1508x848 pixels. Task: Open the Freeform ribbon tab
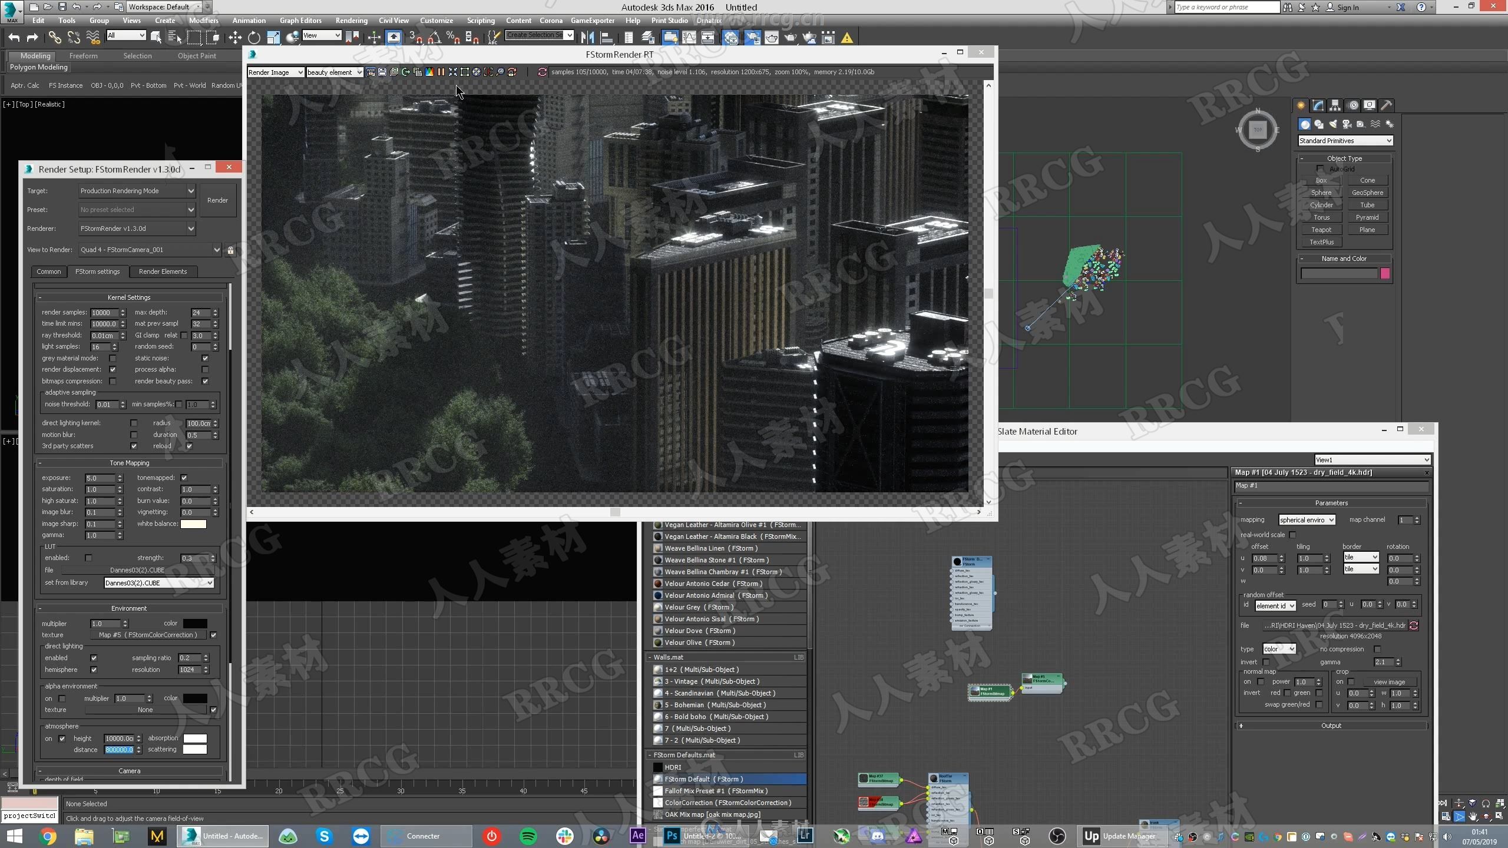click(x=83, y=56)
